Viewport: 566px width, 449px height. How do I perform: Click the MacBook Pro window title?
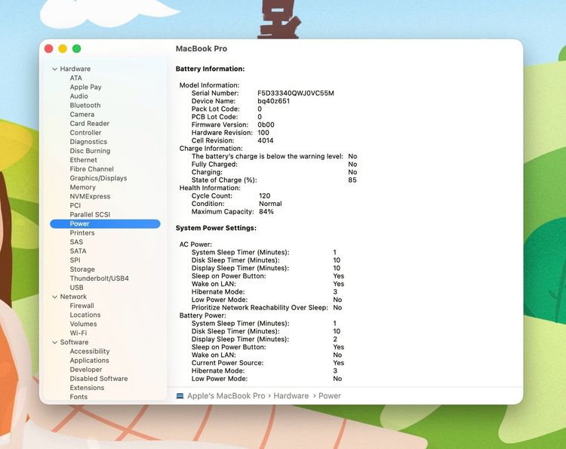201,49
